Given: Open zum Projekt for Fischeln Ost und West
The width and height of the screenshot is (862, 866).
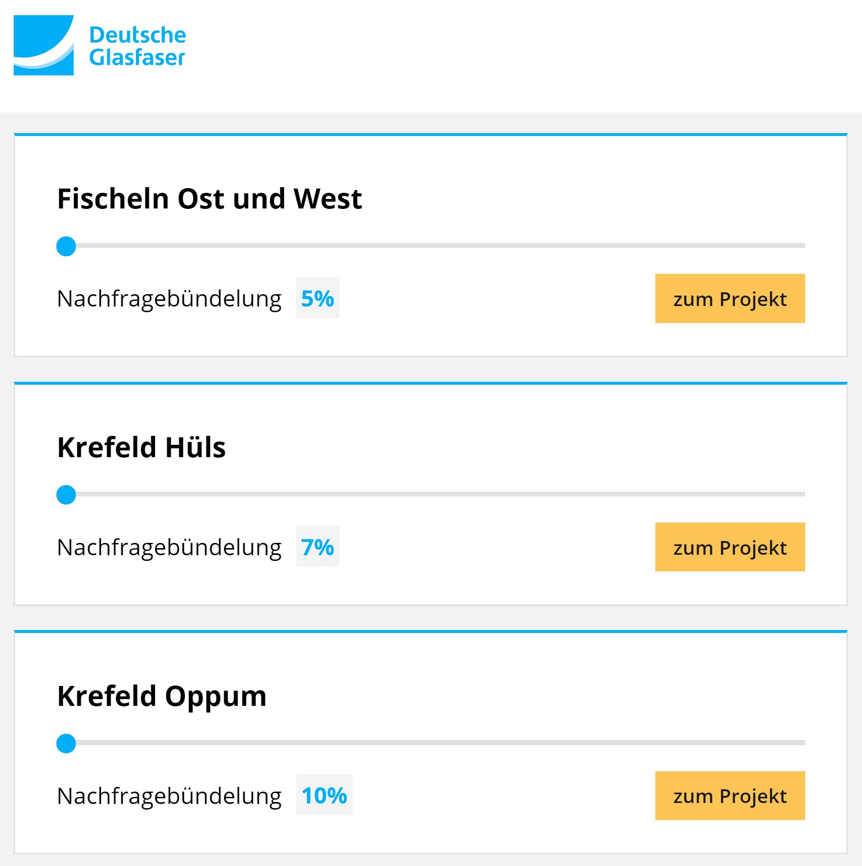Looking at the screenshot, I should pyautogui.click(x=730, y=298).
